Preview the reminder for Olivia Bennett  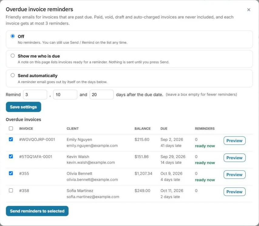coord(234,175)
